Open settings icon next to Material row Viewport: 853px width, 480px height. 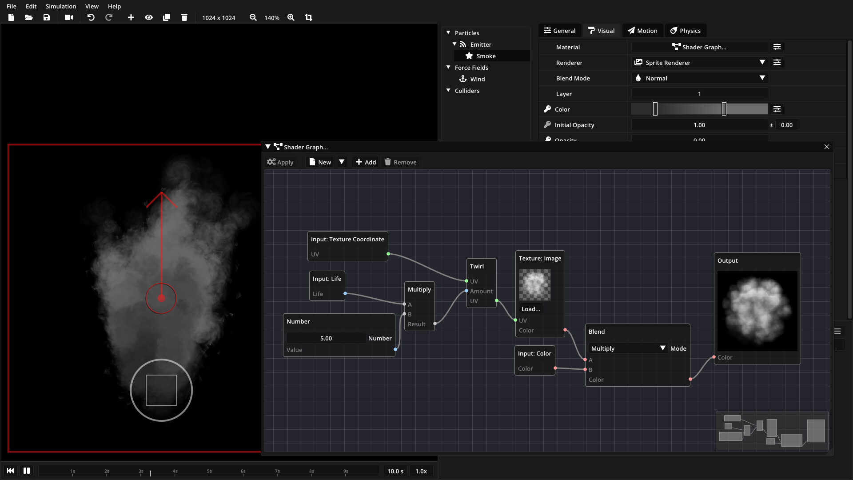[777, 47]
